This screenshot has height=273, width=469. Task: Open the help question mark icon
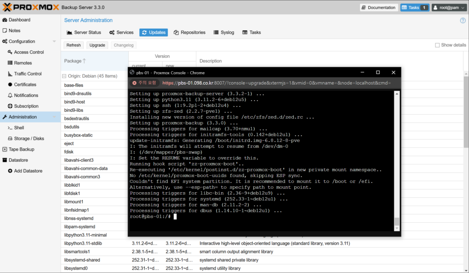pos(463,21)
